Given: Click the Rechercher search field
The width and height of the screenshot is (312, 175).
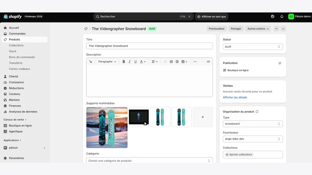Looking at the screenshot, I should click(143, 17).
